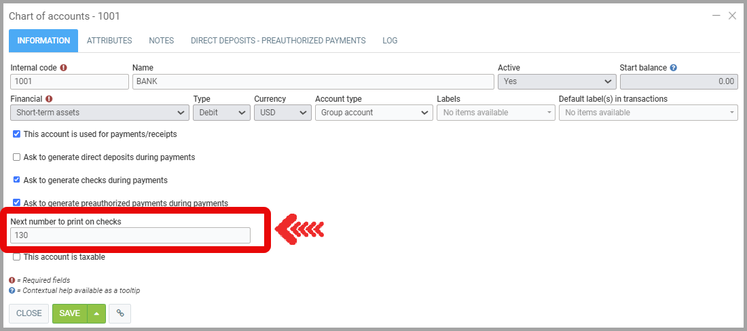The width and height of the screenshot is (747, 331).
Task: Open the Save button arrow menu
Action: [x=96, y=313]
